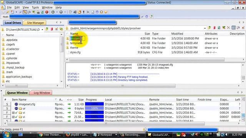246x138 pixels.
Task: Click progress bar of imageset.cfg queue item
Action: [95, 104]
